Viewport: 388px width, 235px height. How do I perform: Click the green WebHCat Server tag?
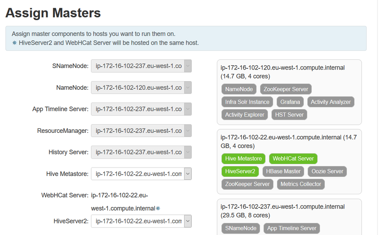tap(293, 158)
